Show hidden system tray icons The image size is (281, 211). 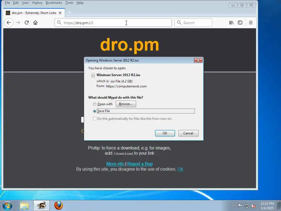click(x=233, y=206)
